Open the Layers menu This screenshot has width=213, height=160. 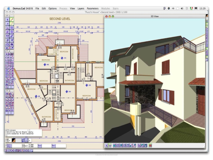(x=81, y=9)
